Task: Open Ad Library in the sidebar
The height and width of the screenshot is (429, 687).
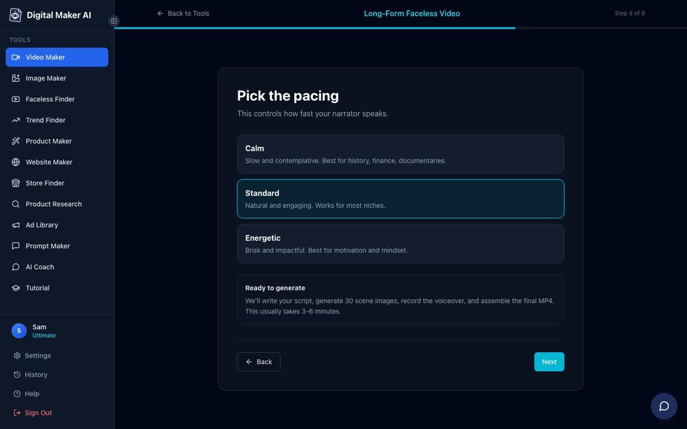Action: coord(57,225)
